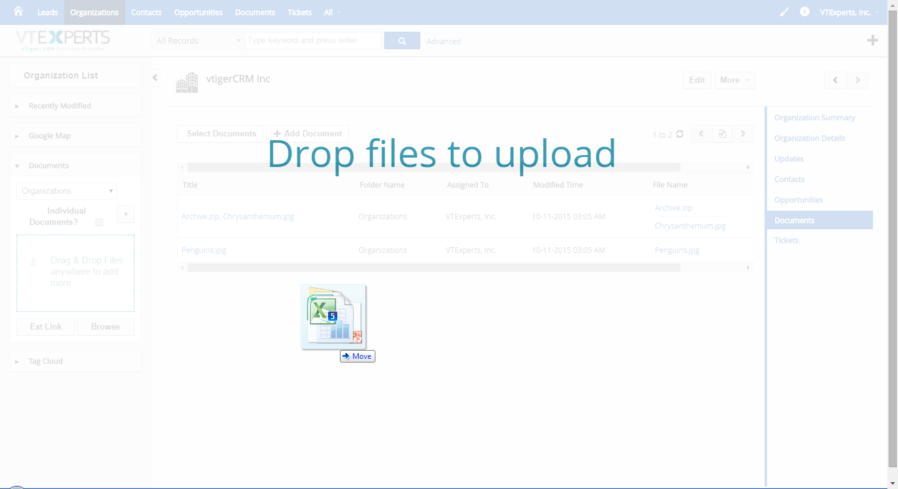Screen dimensions: 898x489
Task: Open the More actions dropdown
Action: pos(735,80)
